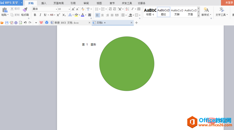Click the Increase font size icon
The image size is (234, 130).
coord(73,9)
